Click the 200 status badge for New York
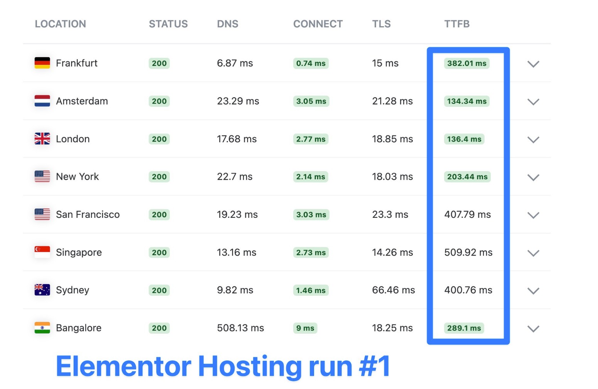 (x=159, y=177)
